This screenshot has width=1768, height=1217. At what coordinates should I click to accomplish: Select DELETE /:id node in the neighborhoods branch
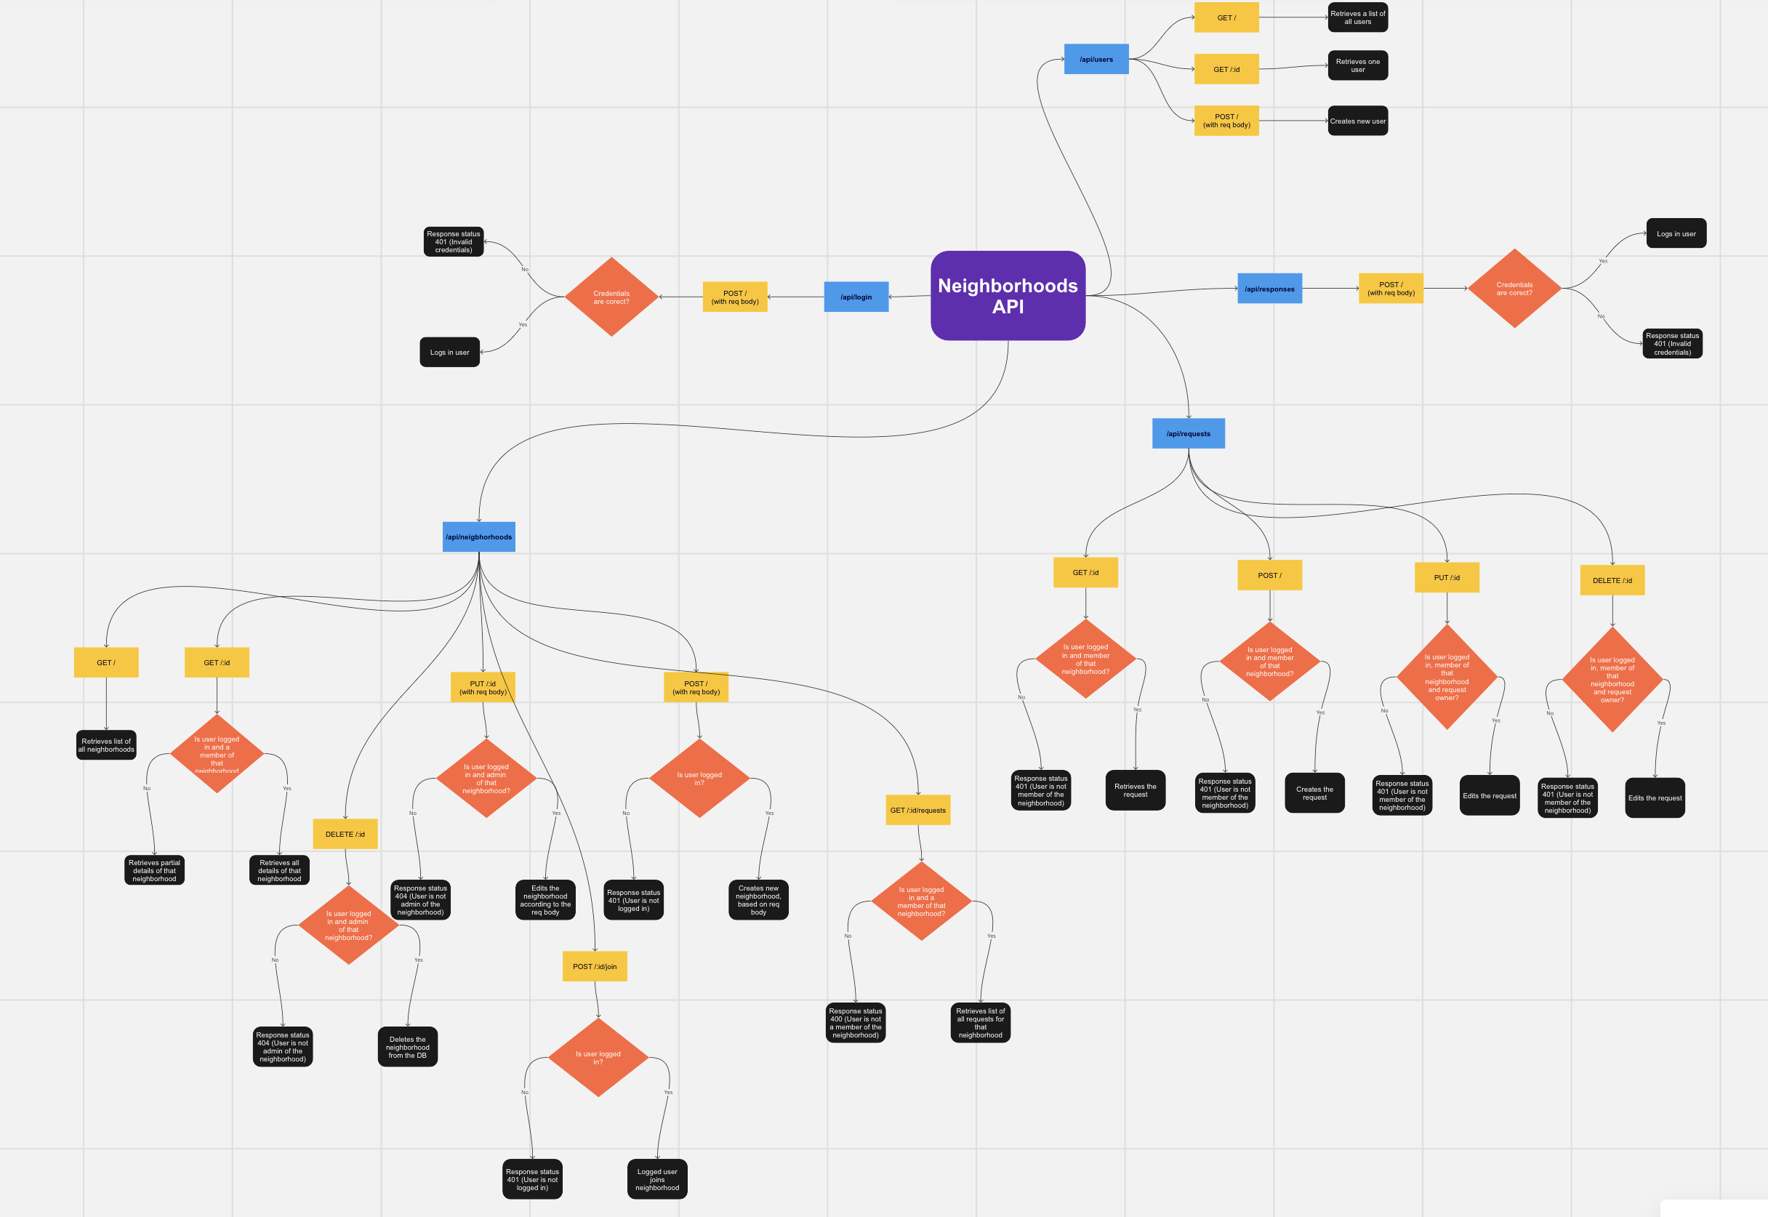click(345, 834)
